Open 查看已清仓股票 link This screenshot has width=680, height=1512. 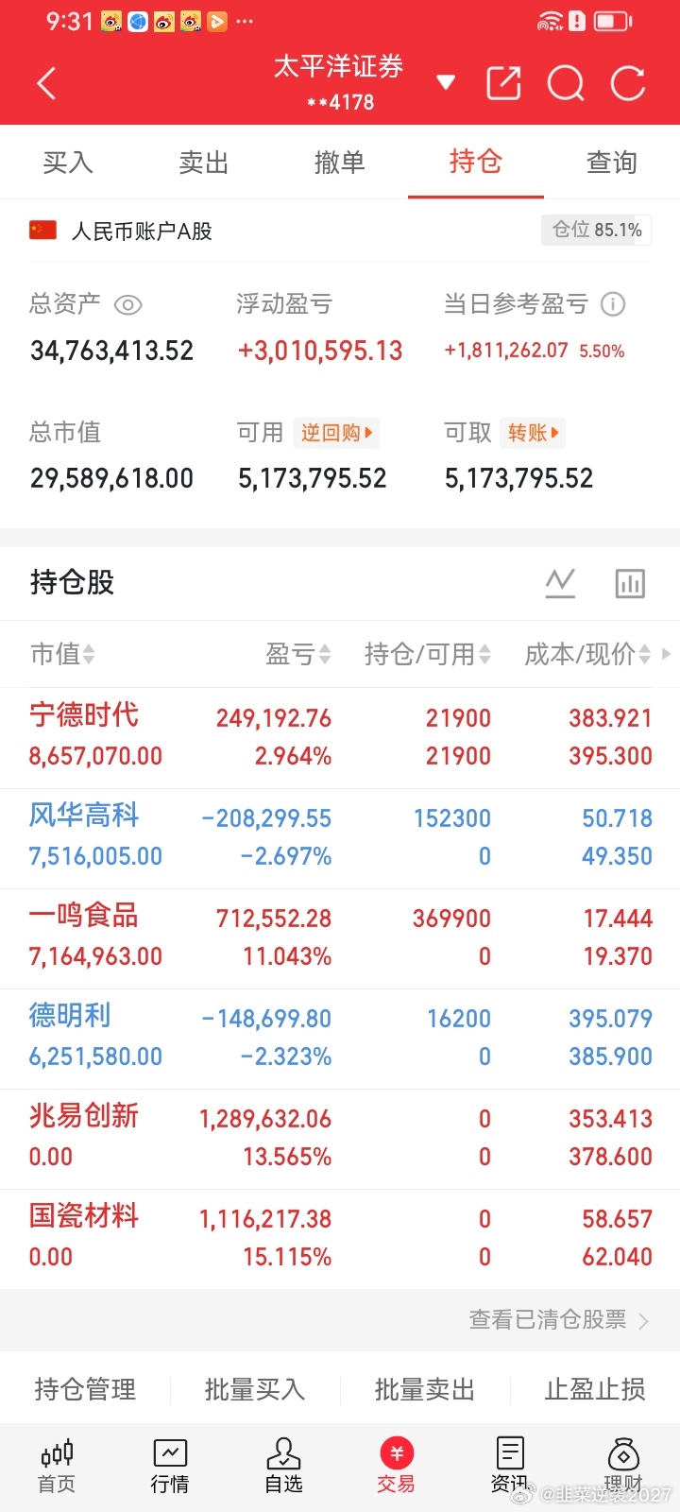559,1320
